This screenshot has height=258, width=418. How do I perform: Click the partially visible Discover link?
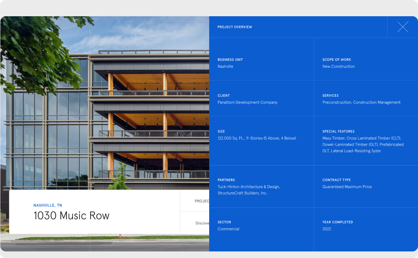[202, 223]
